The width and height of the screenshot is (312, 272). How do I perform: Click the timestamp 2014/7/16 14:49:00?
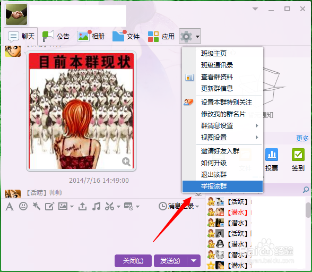pyautogui.click(x=99, y=181)
